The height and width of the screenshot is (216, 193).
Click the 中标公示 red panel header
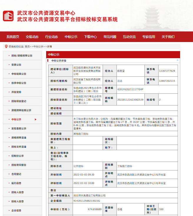click(x=113, y=54)
